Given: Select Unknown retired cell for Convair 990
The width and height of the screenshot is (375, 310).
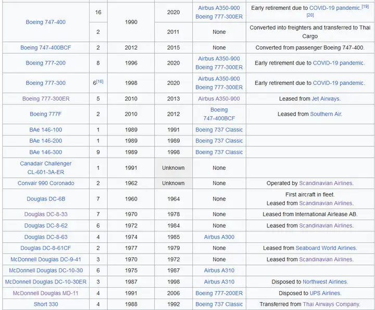Looking at the screenshot, I should click(173, 183).
